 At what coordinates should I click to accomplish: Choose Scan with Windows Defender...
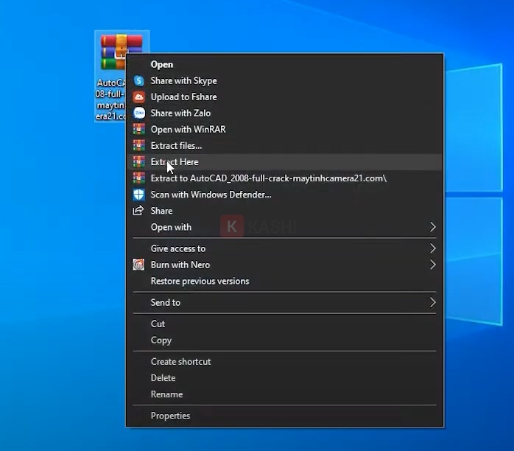(284, 195)
